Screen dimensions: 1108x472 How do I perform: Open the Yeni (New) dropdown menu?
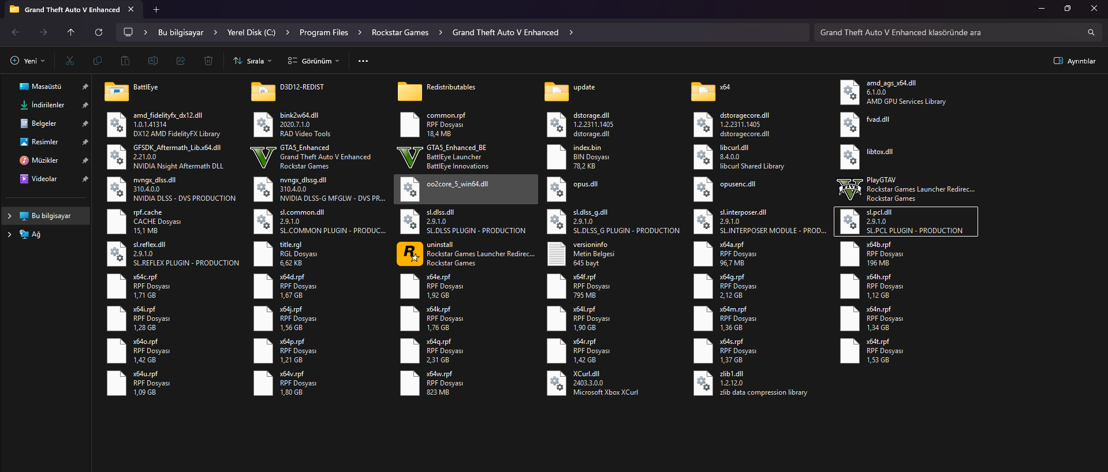[28, 61]
